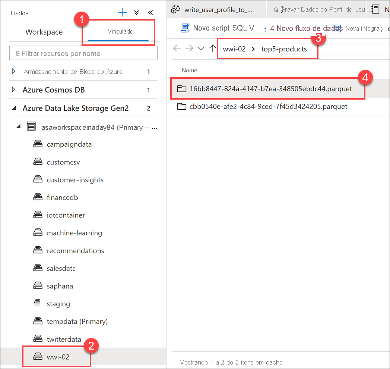The width and height of the screenshot is (390, 369).
Task: Open the campaigndata container
Action: 69,144
